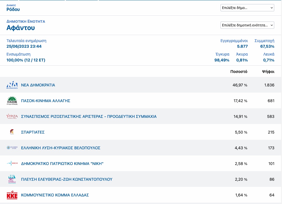Click the 'Άκυρα' label
The image size is (282, 204).
coord(242,54)
